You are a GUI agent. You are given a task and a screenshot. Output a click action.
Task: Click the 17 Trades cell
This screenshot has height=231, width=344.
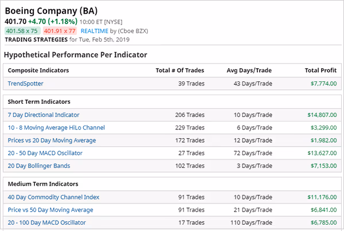pyautogui.click(x=191, y=222)
